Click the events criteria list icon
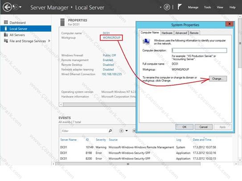Screen dimensions: 242x181 tap(121, 131)
